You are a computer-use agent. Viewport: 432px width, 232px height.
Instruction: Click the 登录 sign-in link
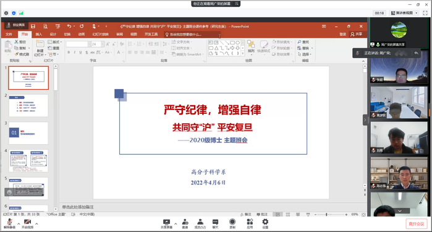[x=342, y=34]
